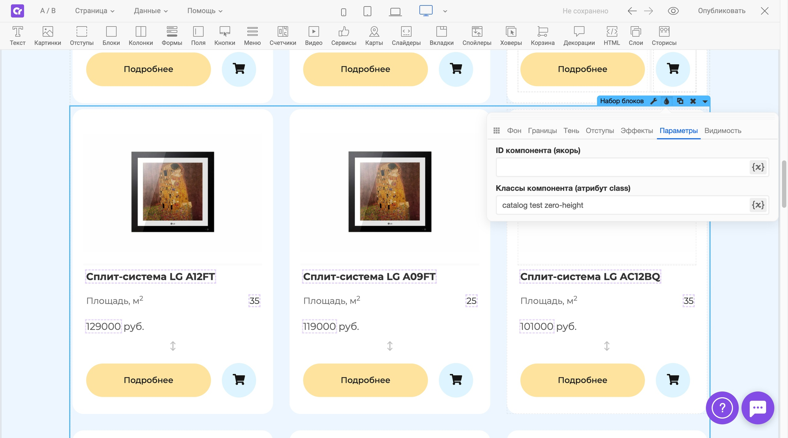Undo the last change
Image resolution: width=788 pixels, height=438 pixels.
click(x=632, y=11)
